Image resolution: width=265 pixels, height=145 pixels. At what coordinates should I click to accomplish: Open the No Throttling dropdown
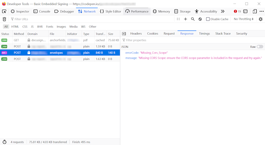tap(243, 19)
